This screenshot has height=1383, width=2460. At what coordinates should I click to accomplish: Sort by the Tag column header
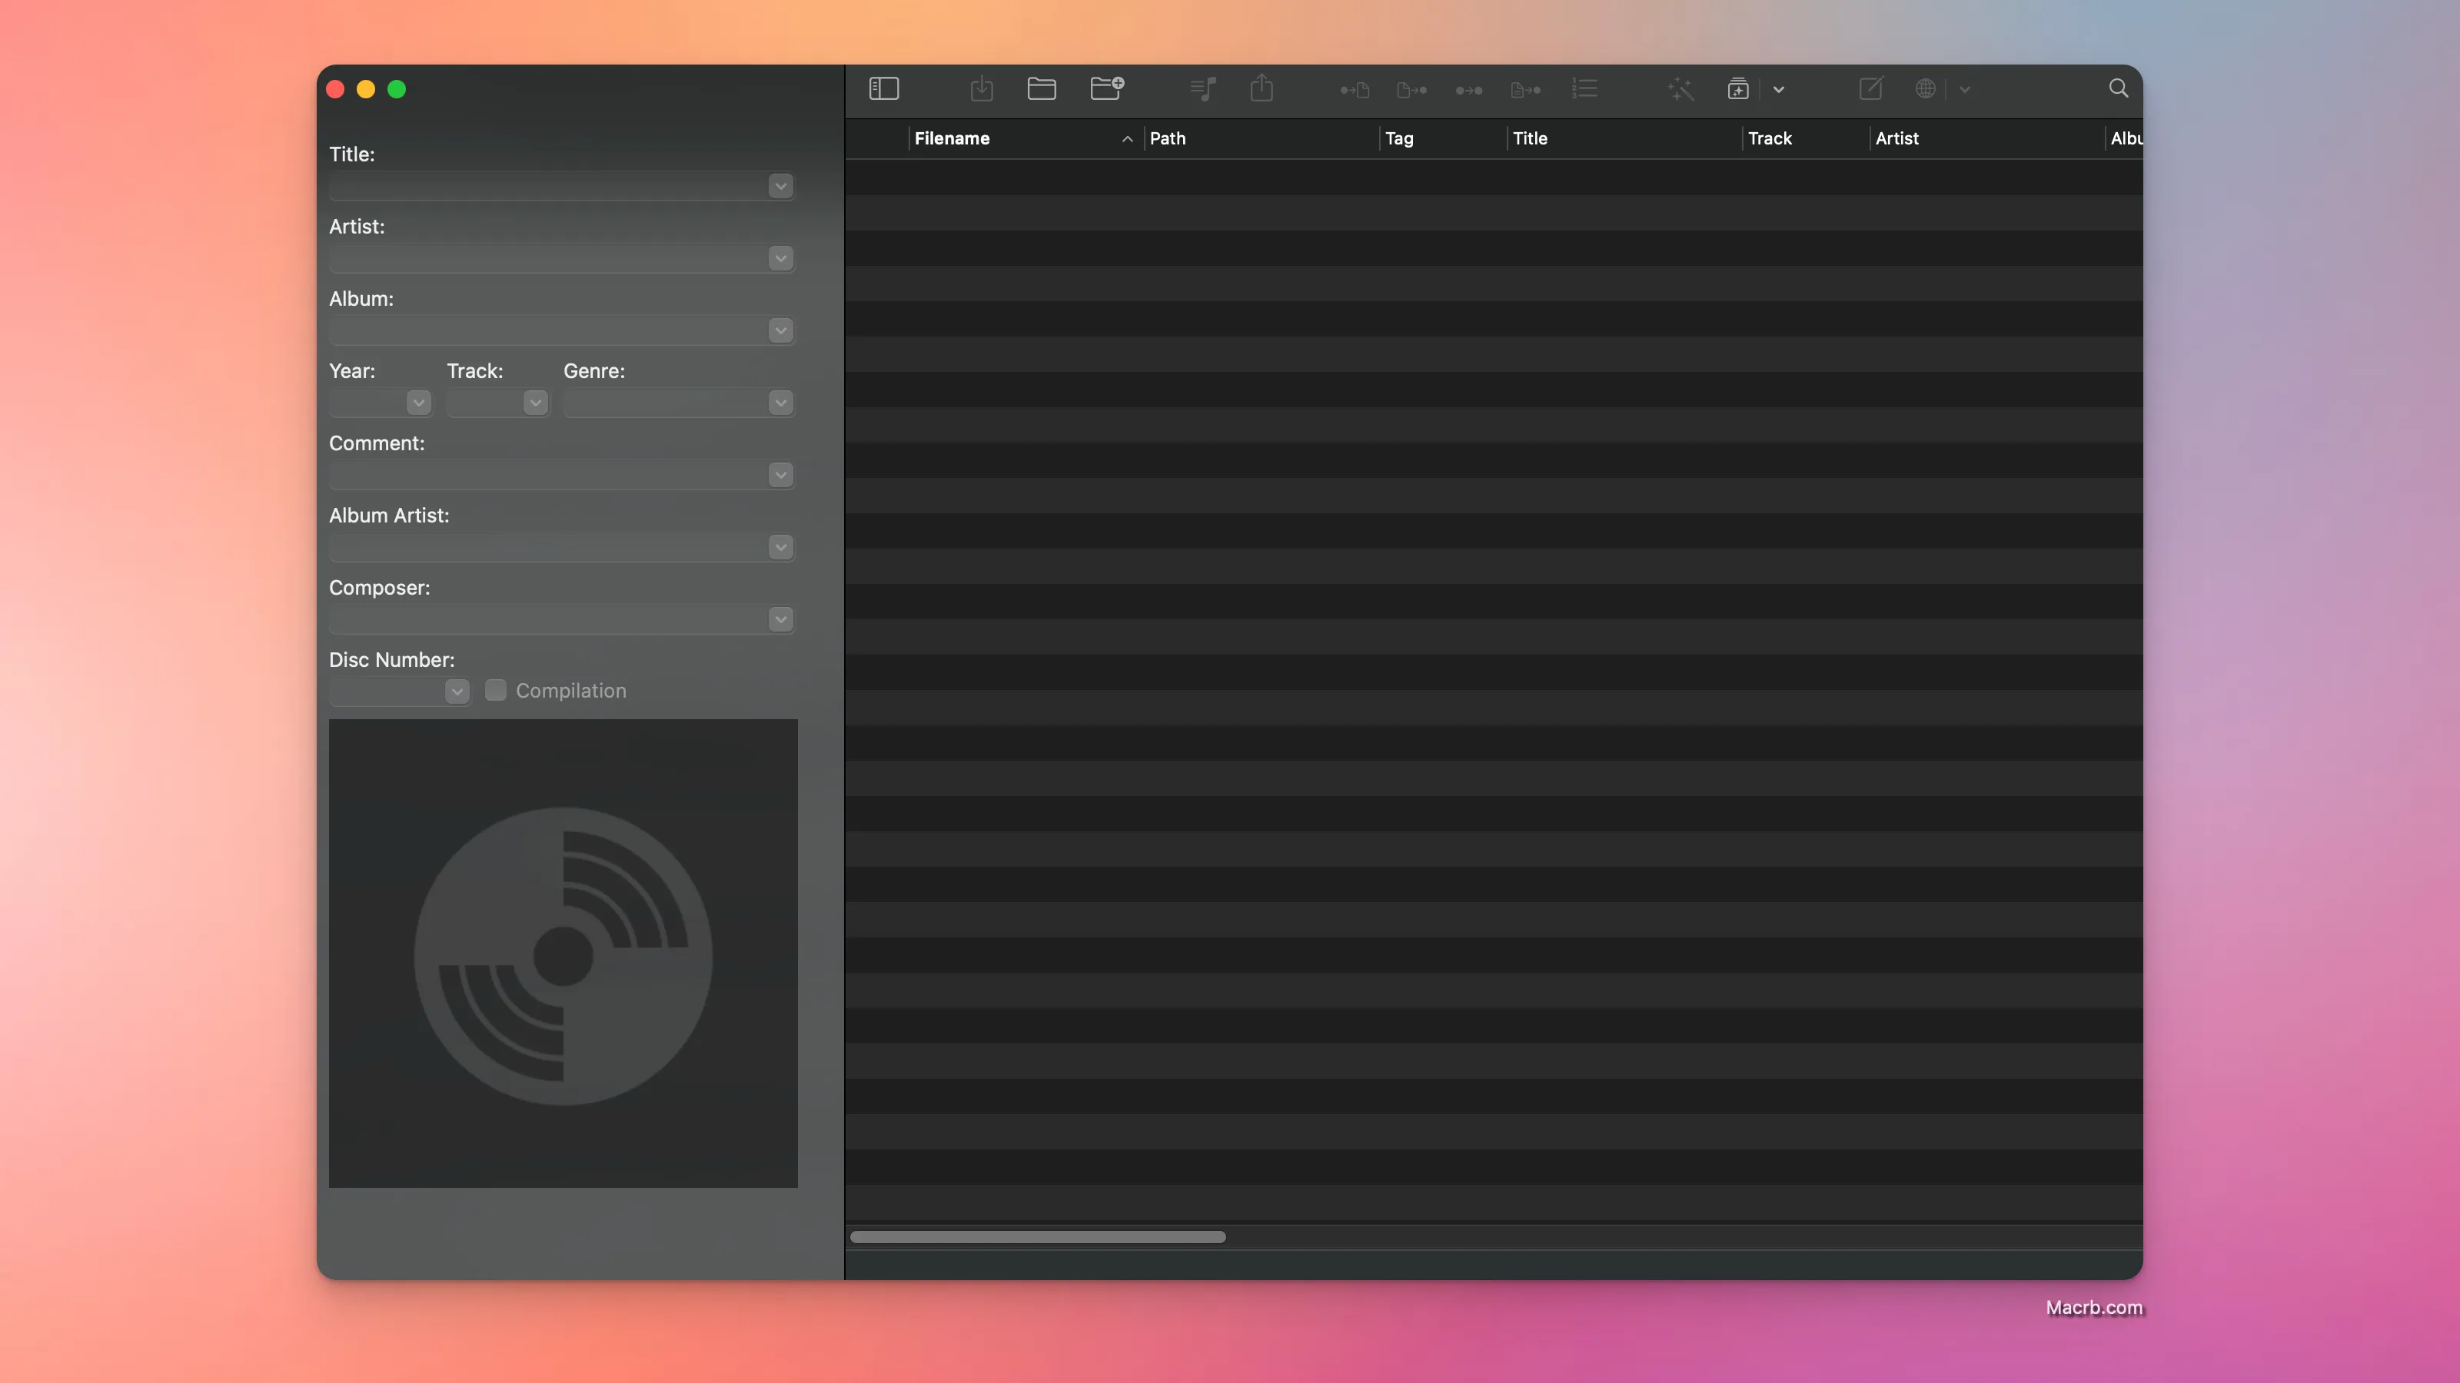point(1443,138)
